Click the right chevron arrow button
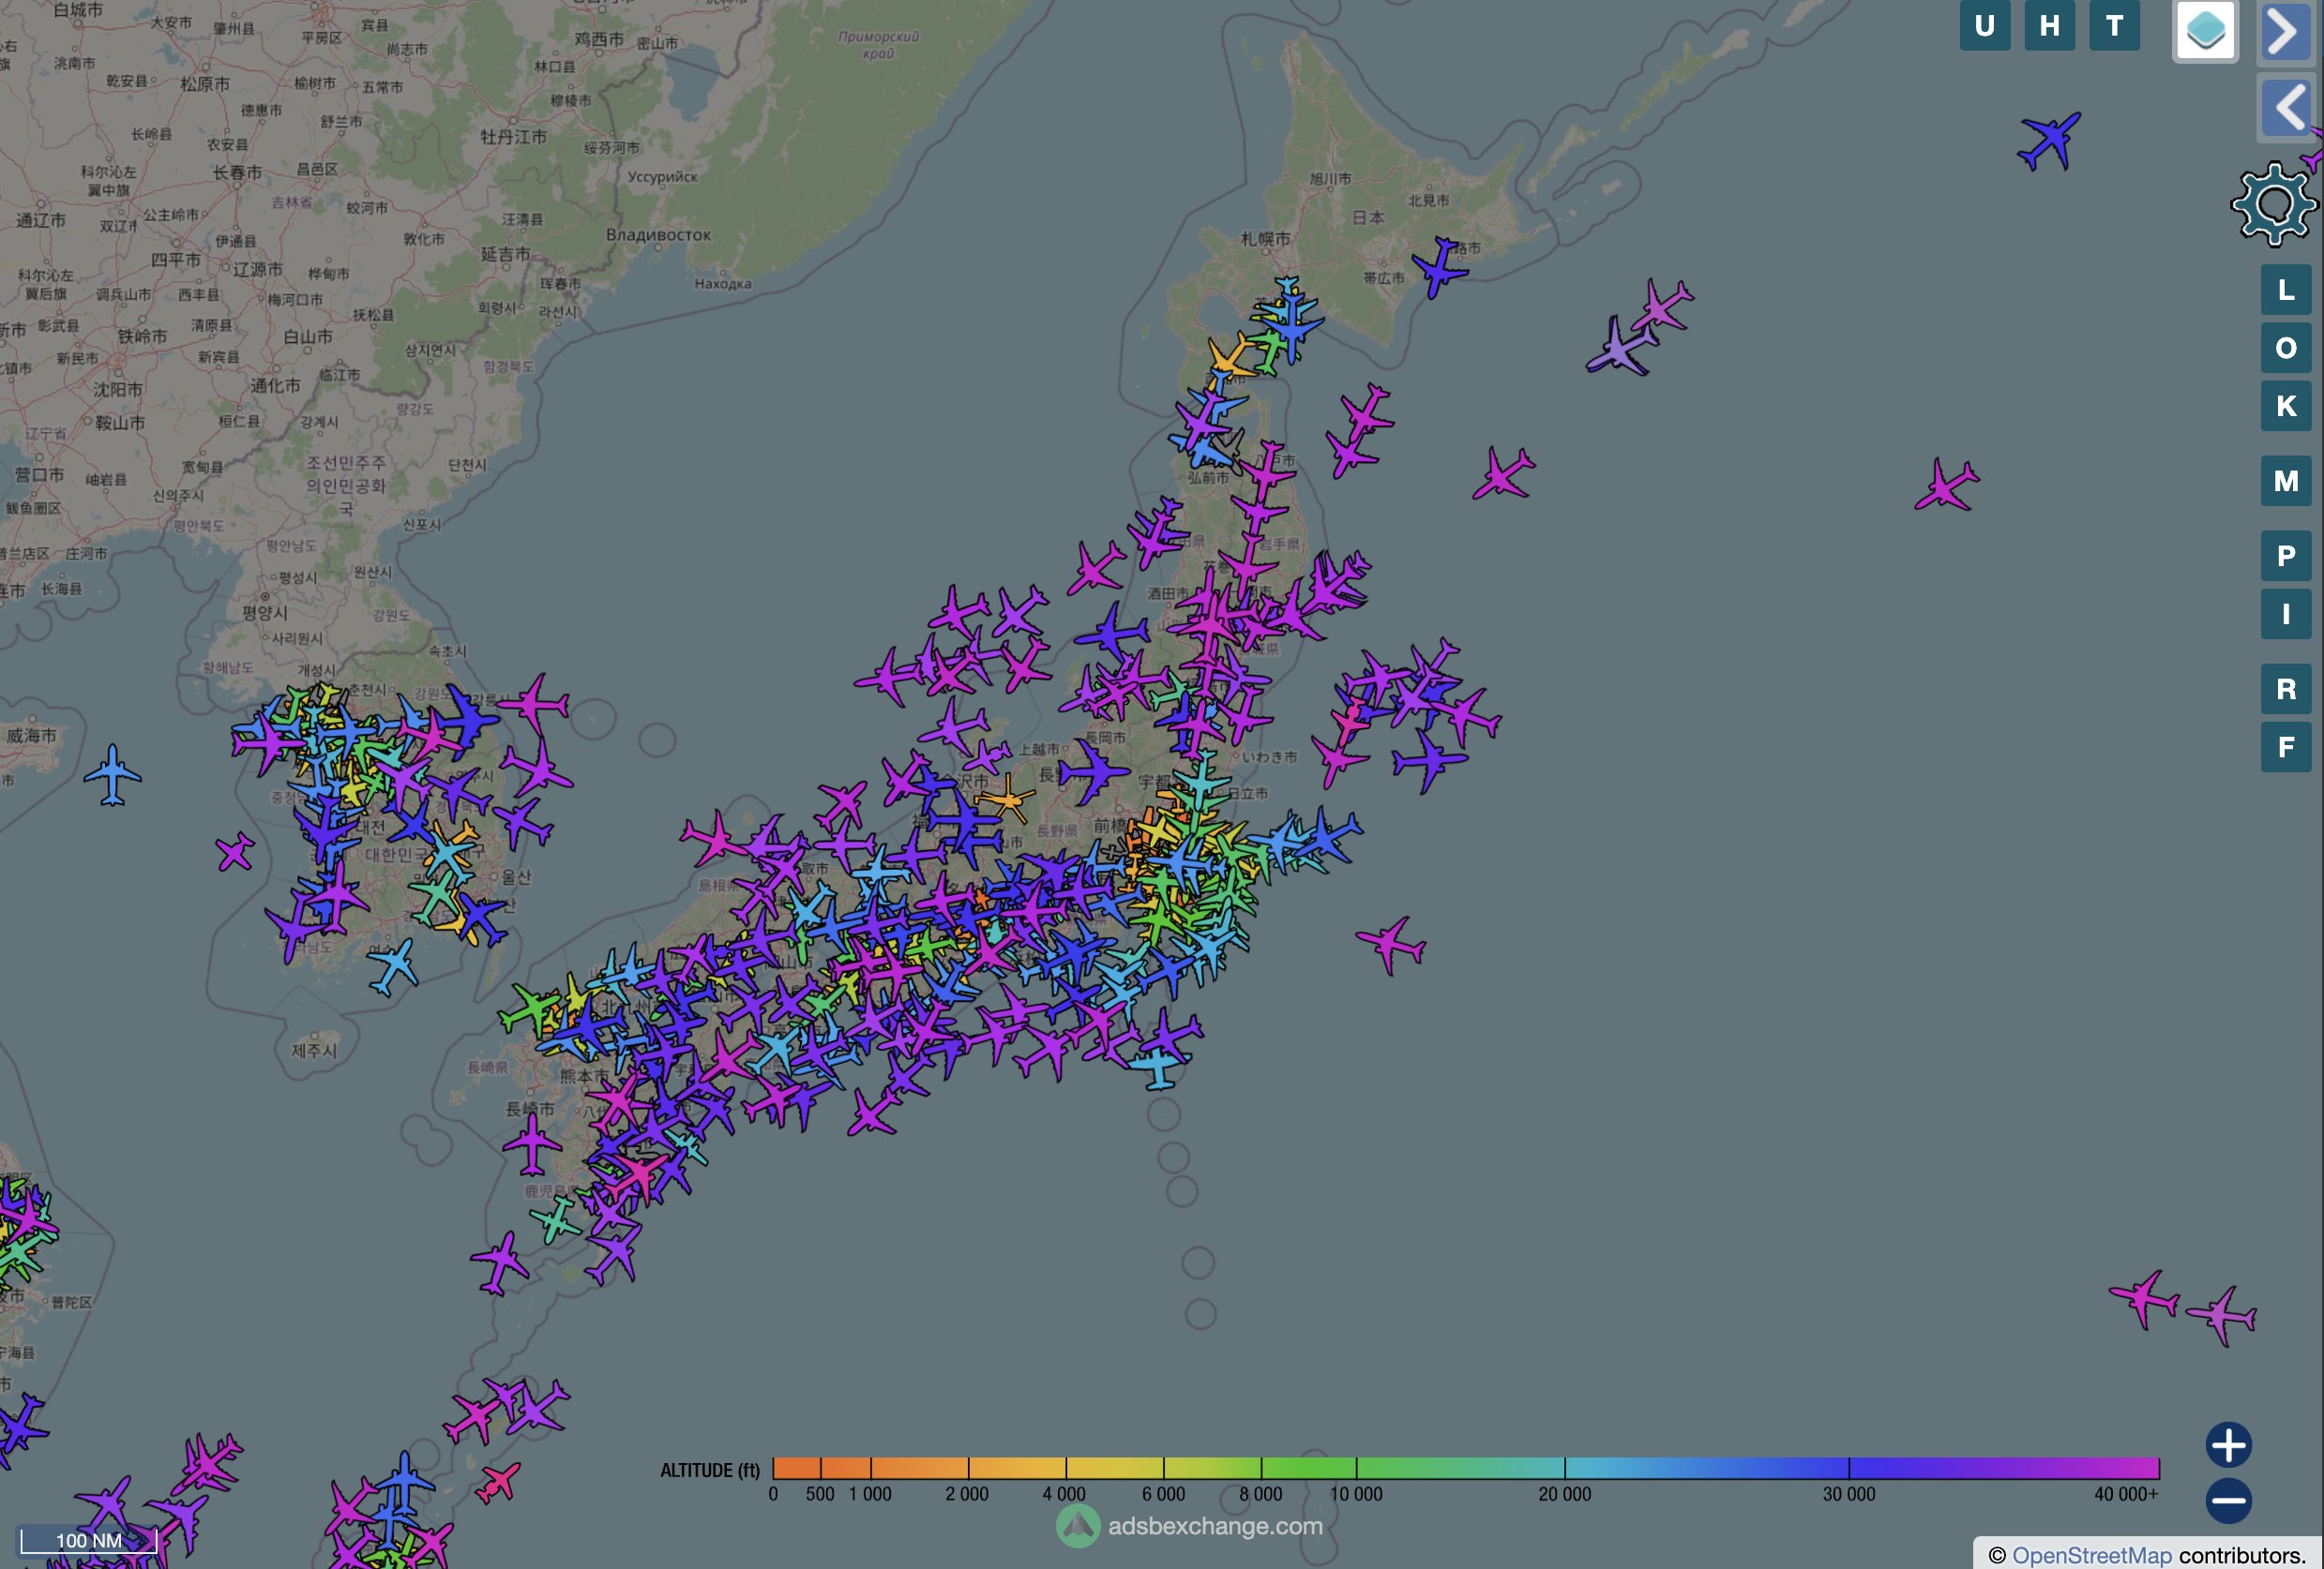Image resolution: width=2324 pixels, height=1569 pixels. pyautogui.click(x=2287, y=31)
